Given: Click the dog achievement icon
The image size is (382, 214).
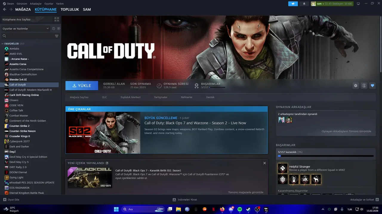Looking at the screenshot, I should [x=316, y=179].
